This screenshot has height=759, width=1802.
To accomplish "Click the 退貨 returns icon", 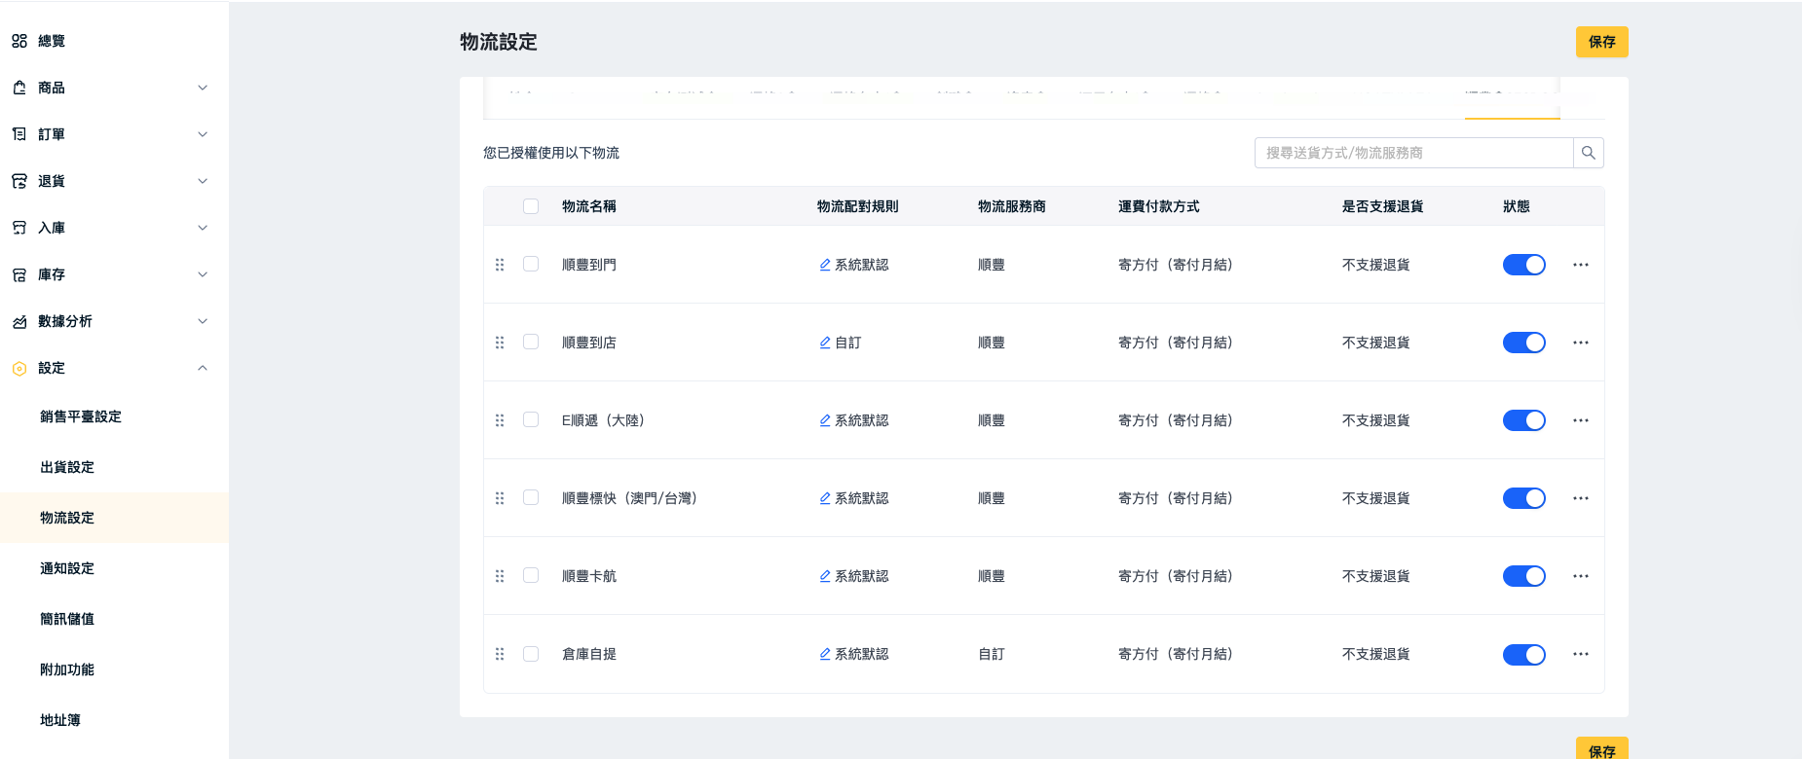I will click(x=19, y=181).
